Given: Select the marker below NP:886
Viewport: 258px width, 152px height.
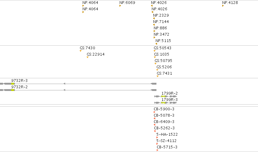Looking at the screenshot, I should [x=155, y=31].
